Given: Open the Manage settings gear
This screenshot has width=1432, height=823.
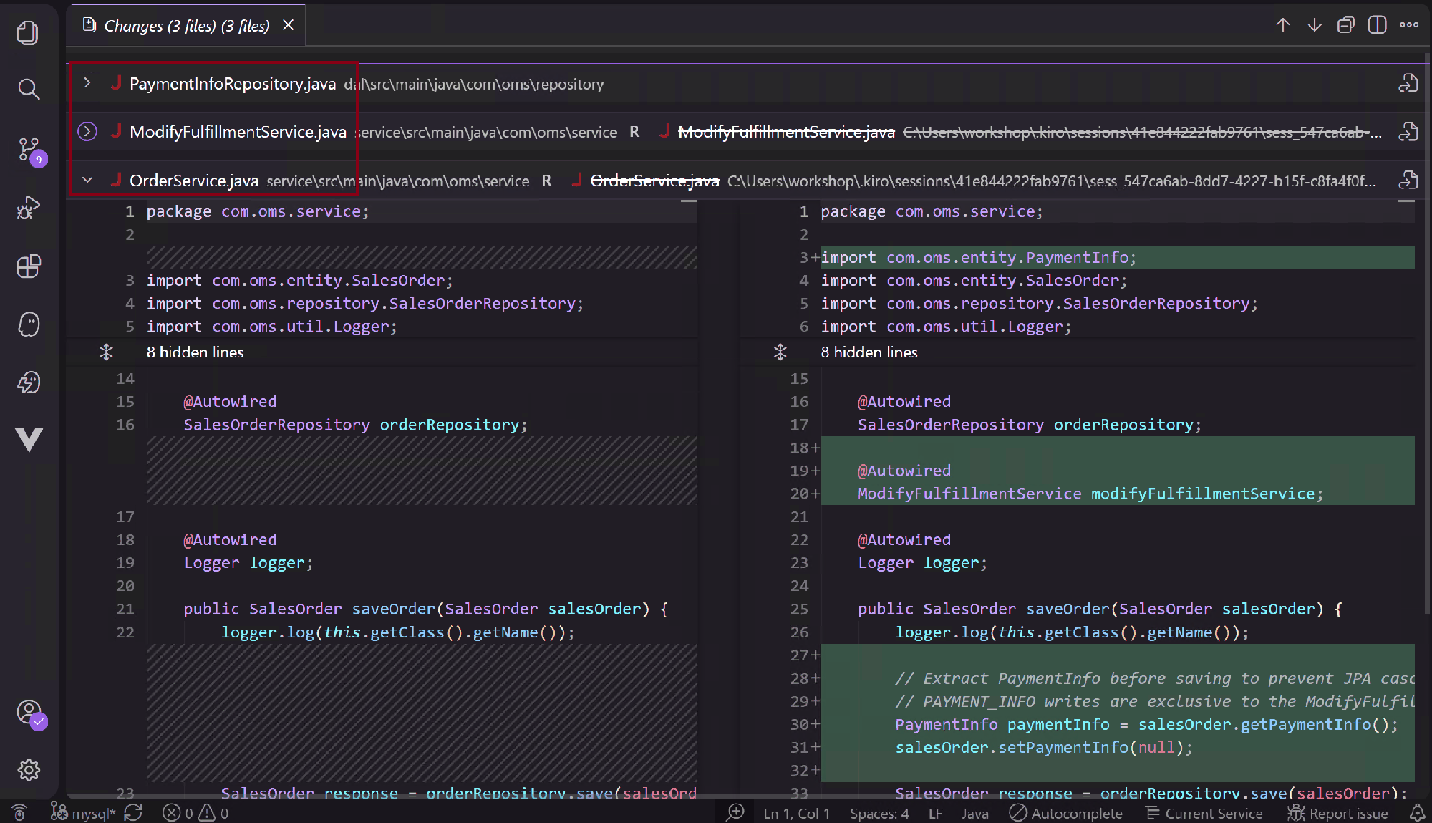Looking at the screenshot, I should click(x=28, y=770).
